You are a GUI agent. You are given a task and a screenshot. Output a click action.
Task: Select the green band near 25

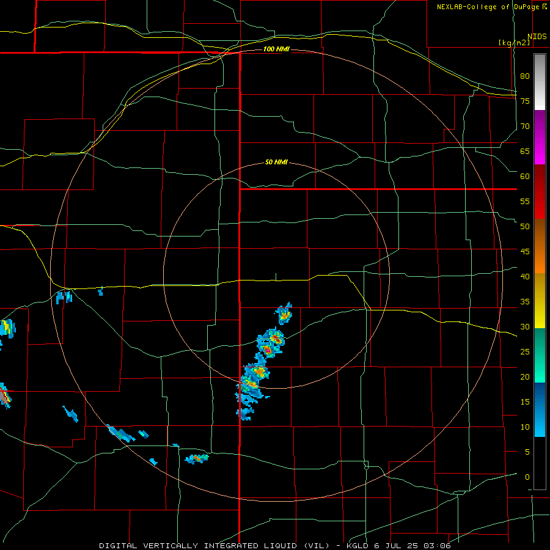540,355
